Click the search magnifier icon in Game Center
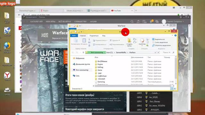Image resolution: width=205 pixels, height=115 pixels. coord(132,22)
